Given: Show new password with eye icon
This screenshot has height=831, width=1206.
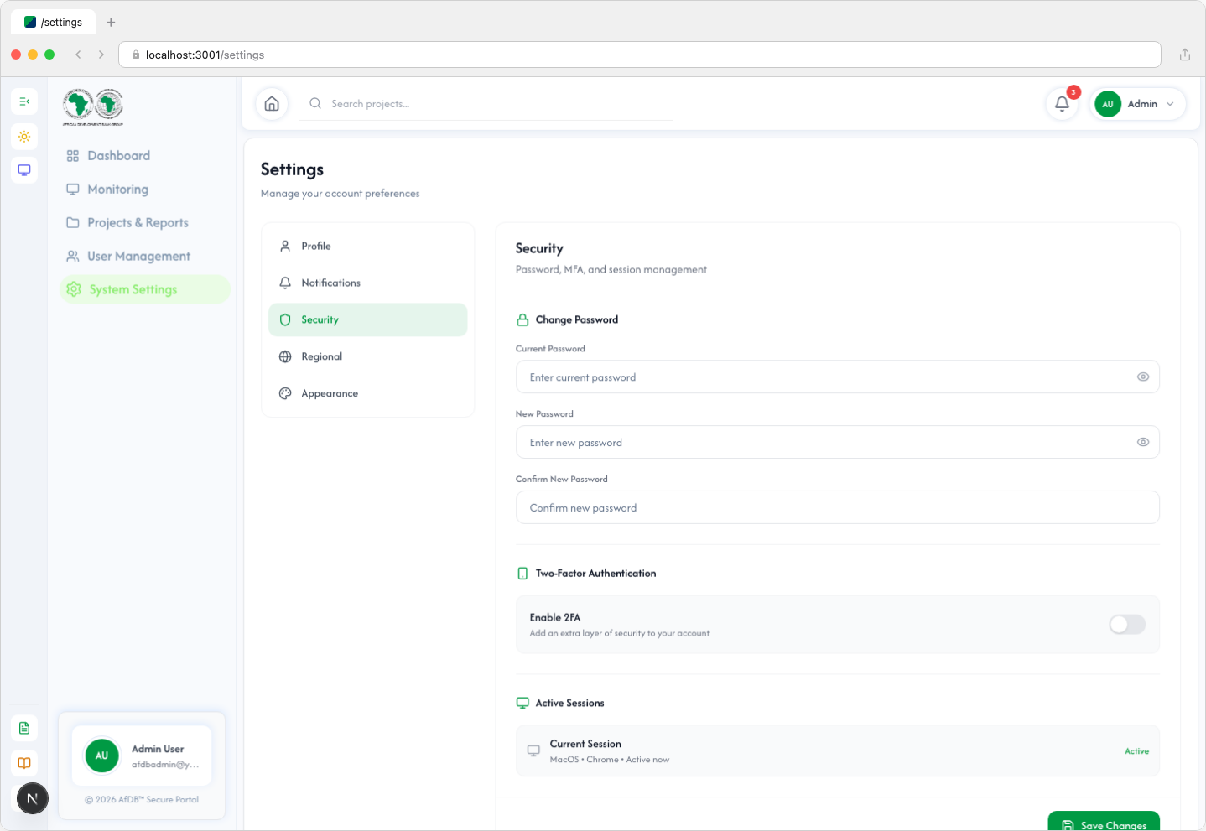Looking at the screenshot, I should coord(1143,442).
